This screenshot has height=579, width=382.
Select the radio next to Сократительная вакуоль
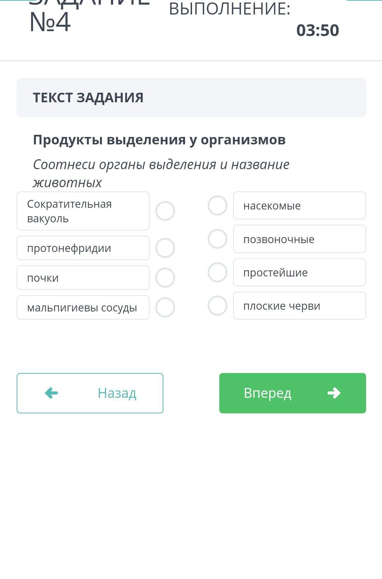165,211
